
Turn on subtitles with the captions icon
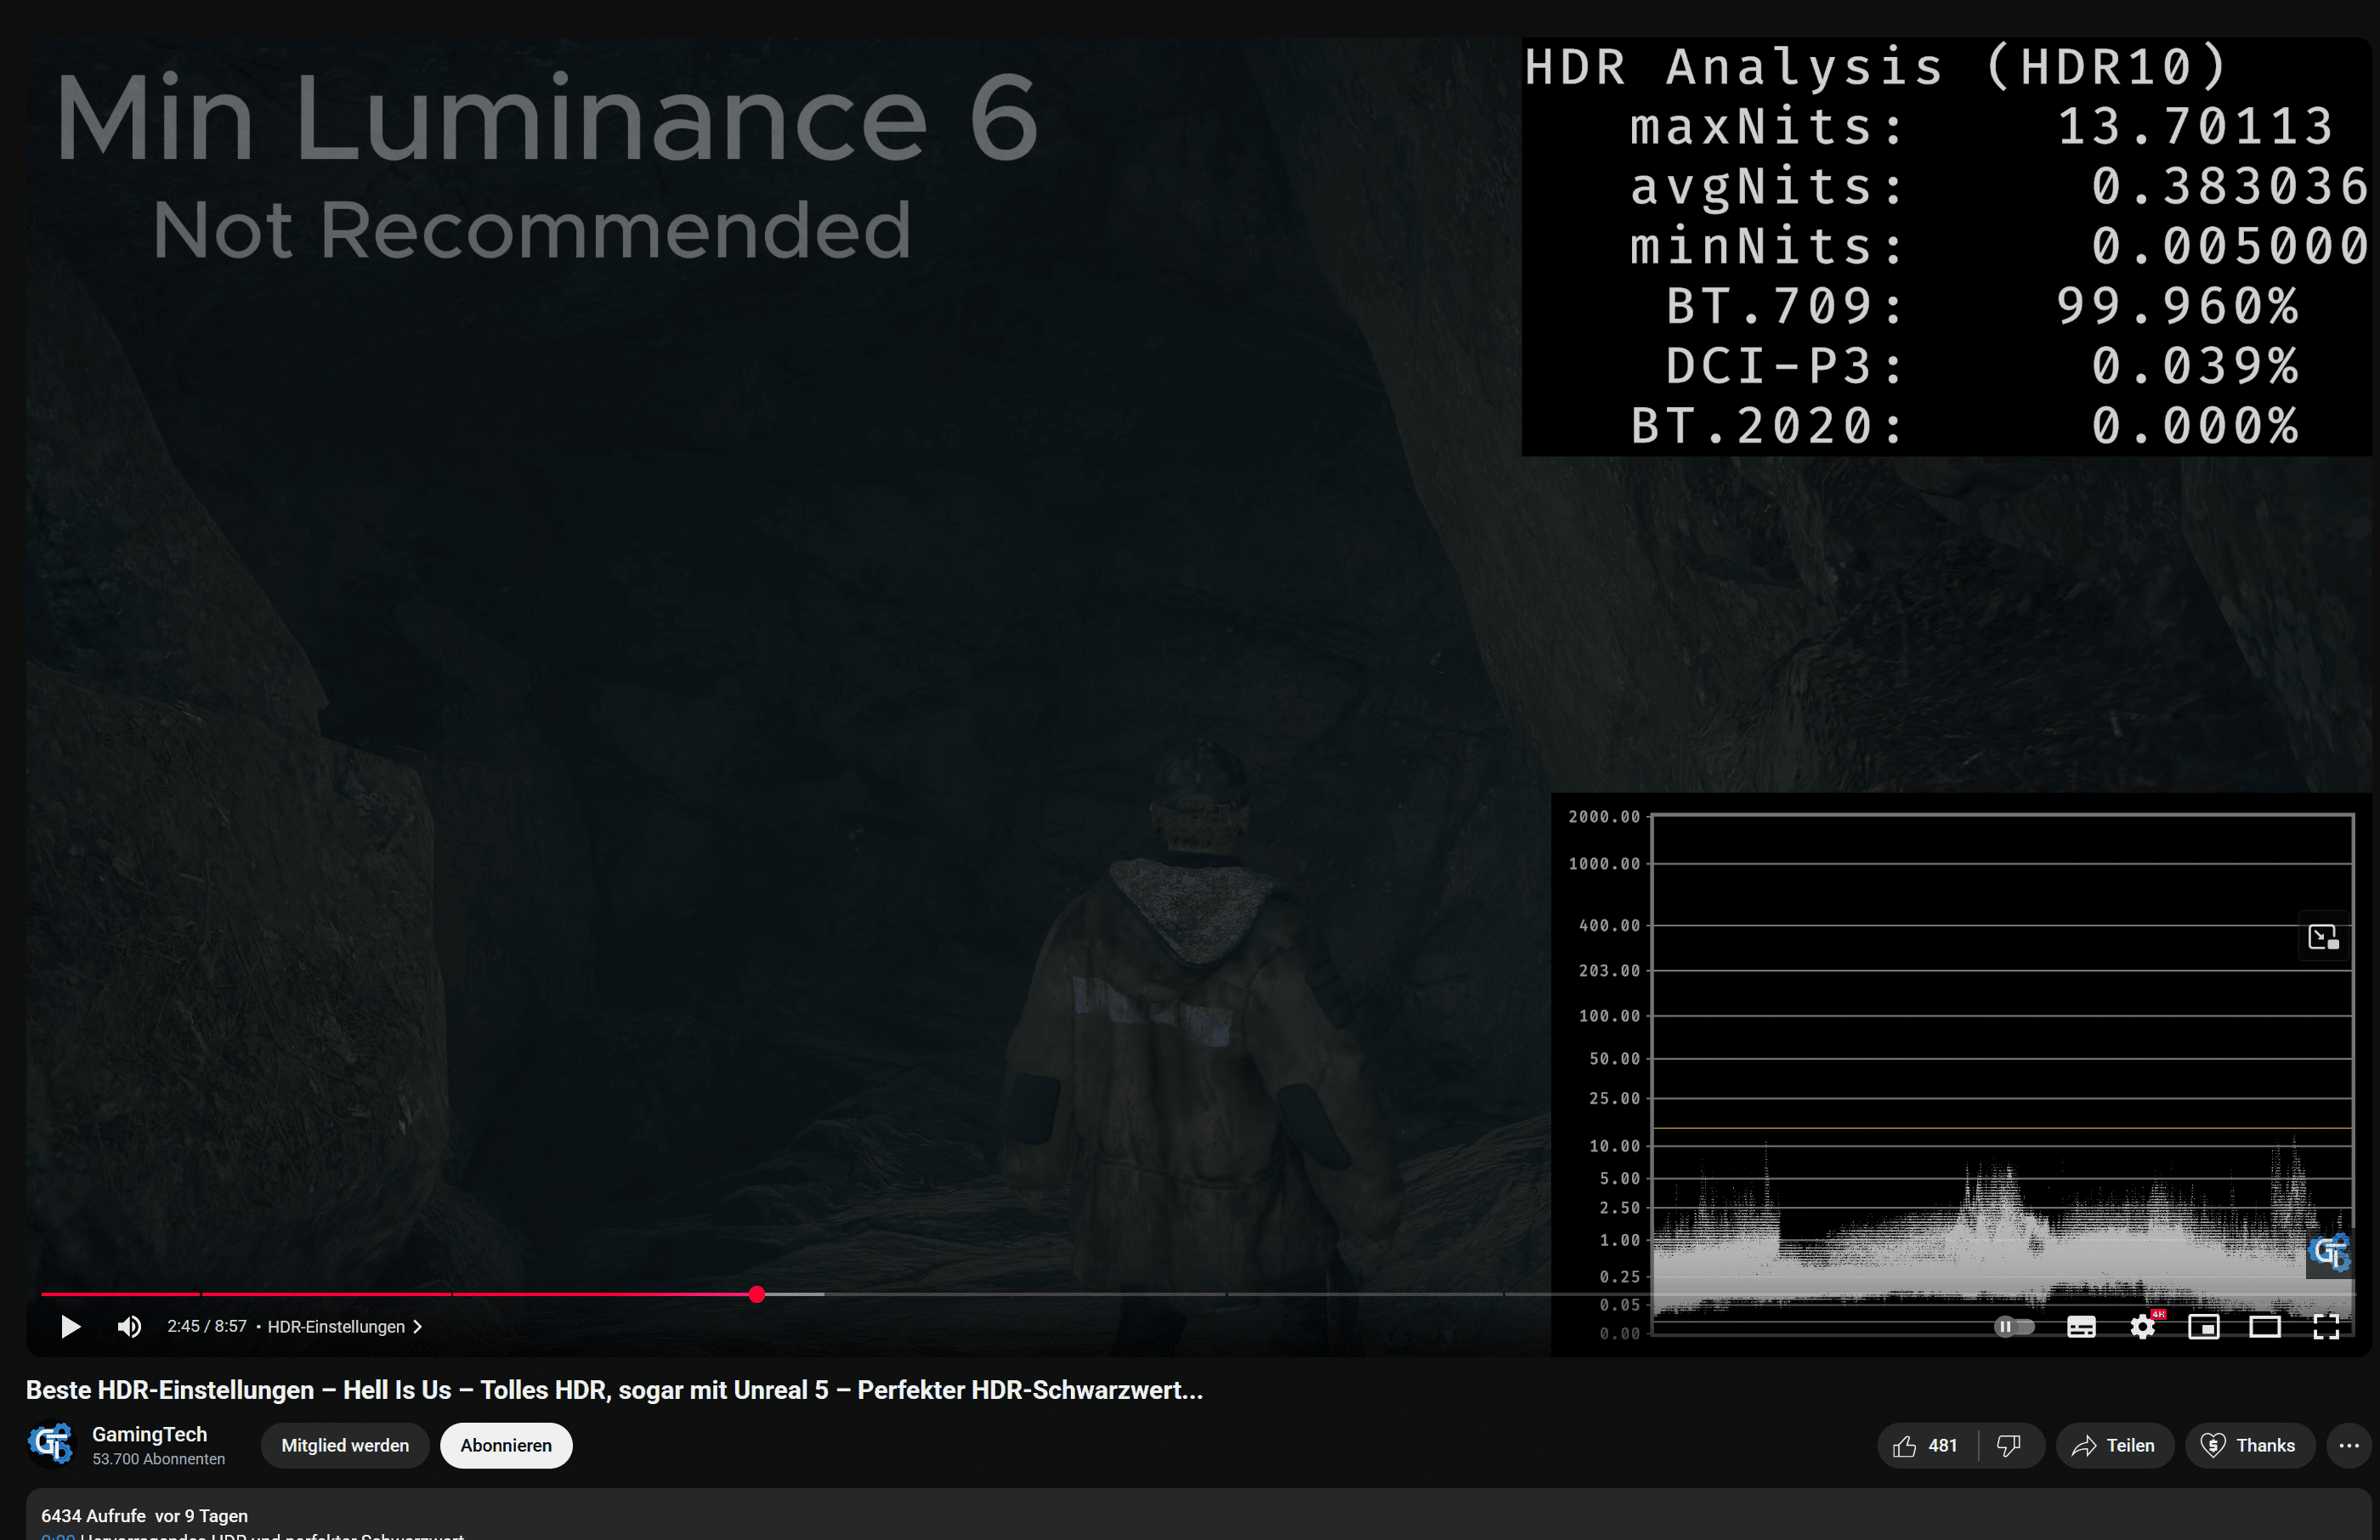(2081, 1326)
